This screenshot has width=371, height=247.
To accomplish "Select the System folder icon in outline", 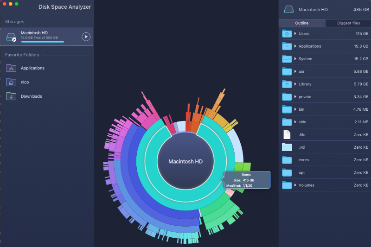I will [x=287, y=59].
